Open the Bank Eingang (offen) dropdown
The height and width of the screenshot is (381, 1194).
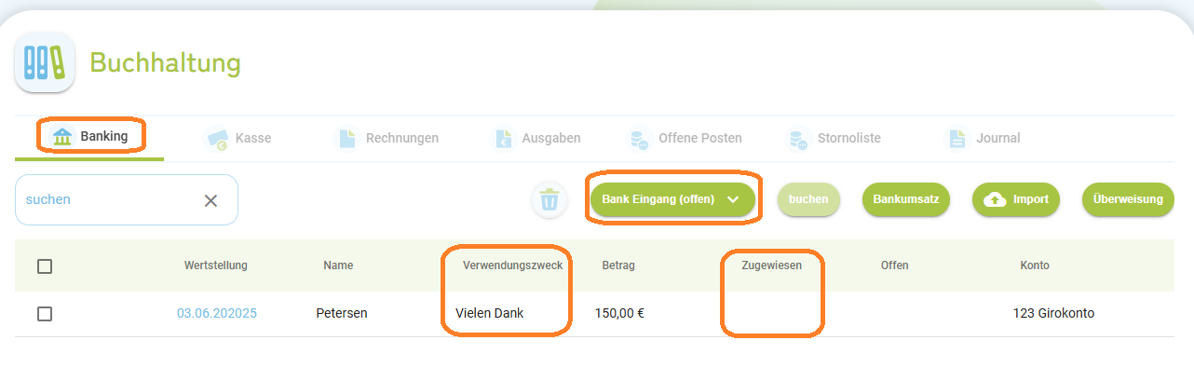pyautogui.click(x=672, y=199)
